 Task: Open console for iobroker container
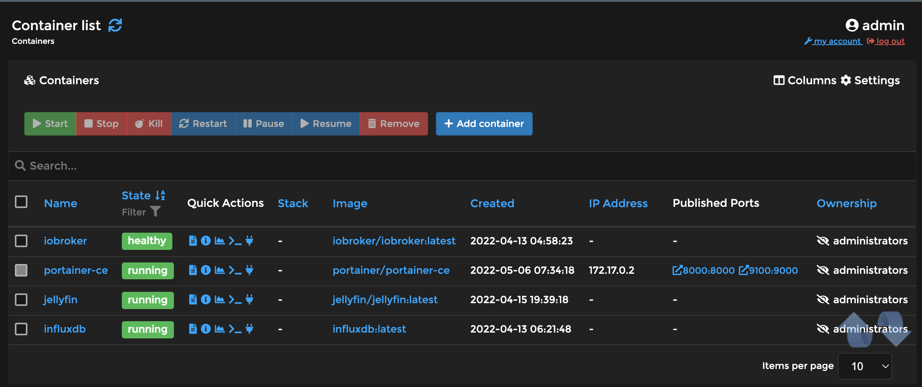click(235, 241)
